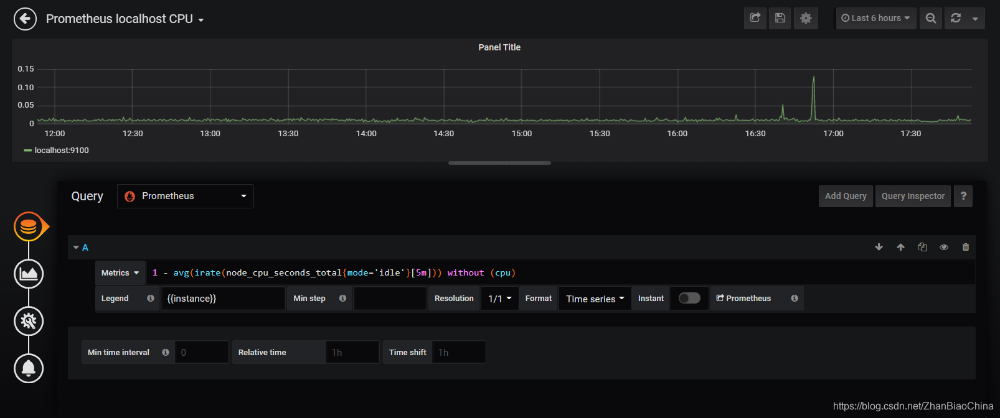Open the Prometheus data source selector
Screen dimensions: 1000x418
186,196
